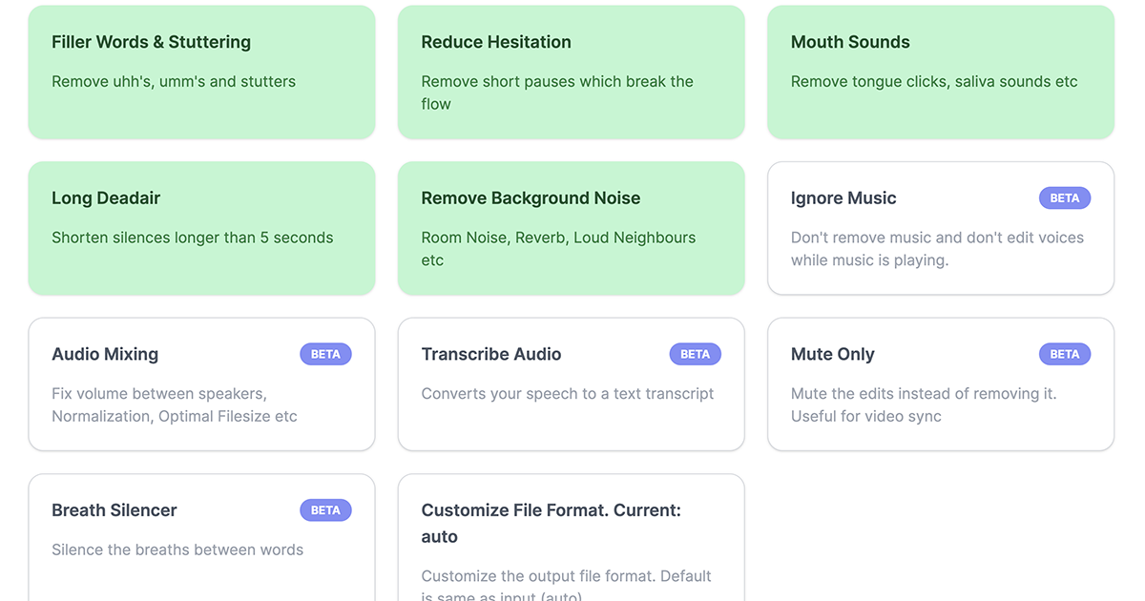The width and height of the screenshot is (1145, 601).
Task: Enable Transcribe Audio
Action: 571,384
